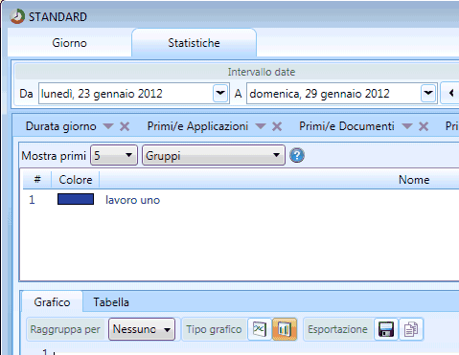Select the Durata giorno panel header
The width and height of the screenshot is (459, 355).
click(60, 126)
